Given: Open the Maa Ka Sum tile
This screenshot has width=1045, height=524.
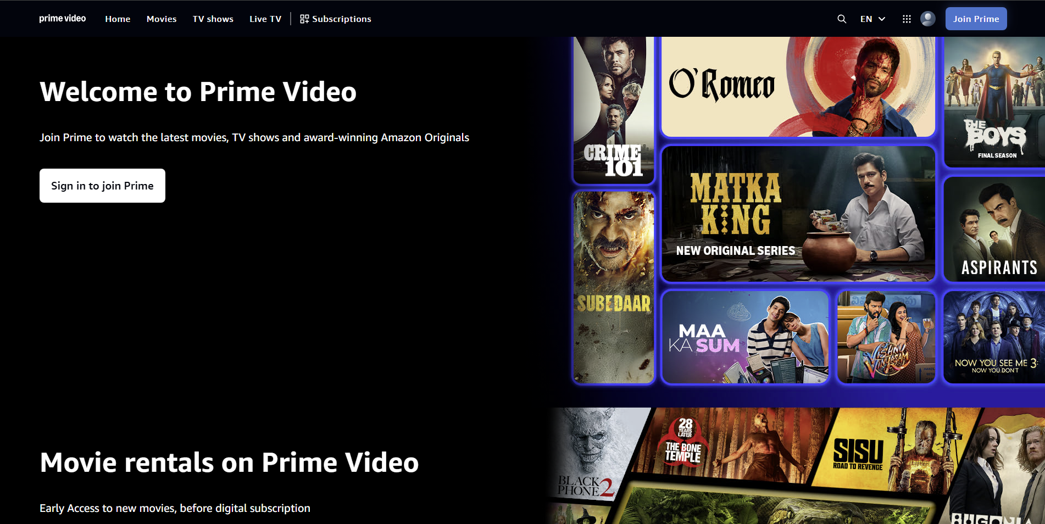Looking at the screenshot, I should point(745,337).
